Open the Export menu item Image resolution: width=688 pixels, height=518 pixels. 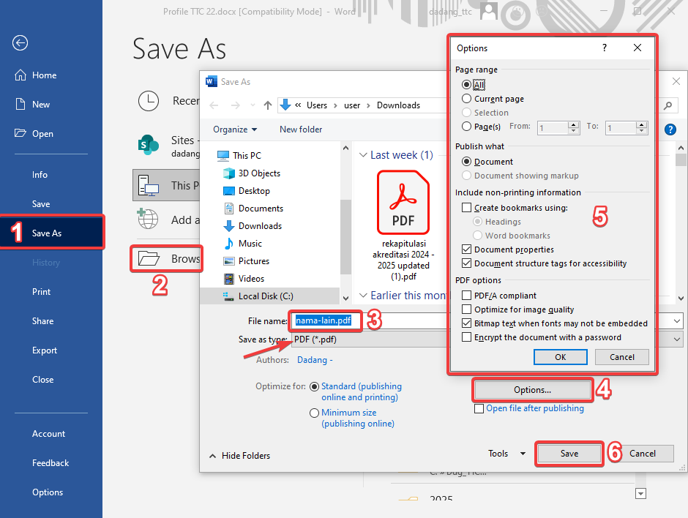pyautogui.click(x=45, y=350)
